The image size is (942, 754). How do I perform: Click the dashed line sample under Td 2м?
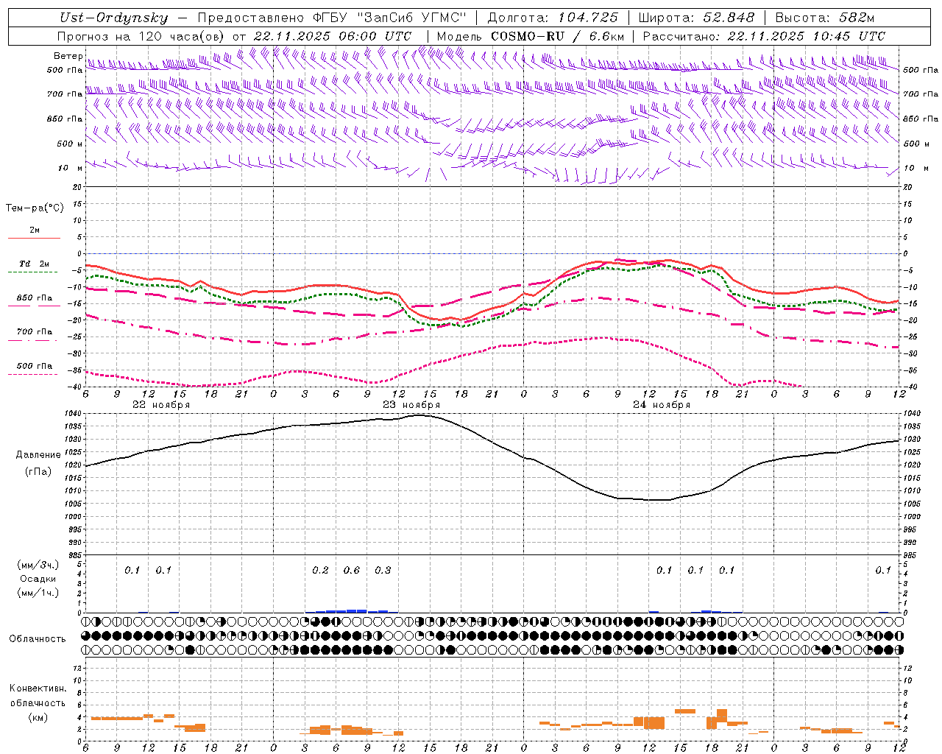point(32,272)
